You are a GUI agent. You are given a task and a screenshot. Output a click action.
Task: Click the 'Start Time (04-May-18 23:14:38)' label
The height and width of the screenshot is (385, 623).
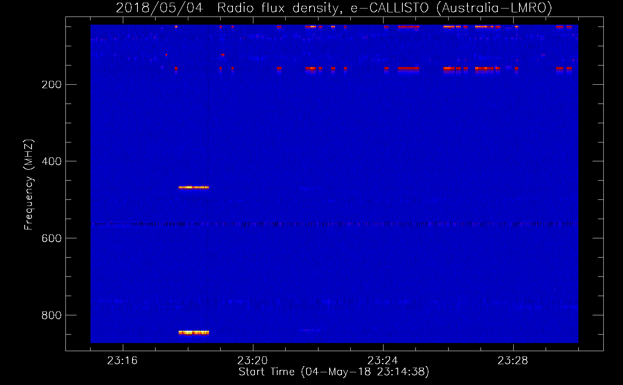[334, 372]
